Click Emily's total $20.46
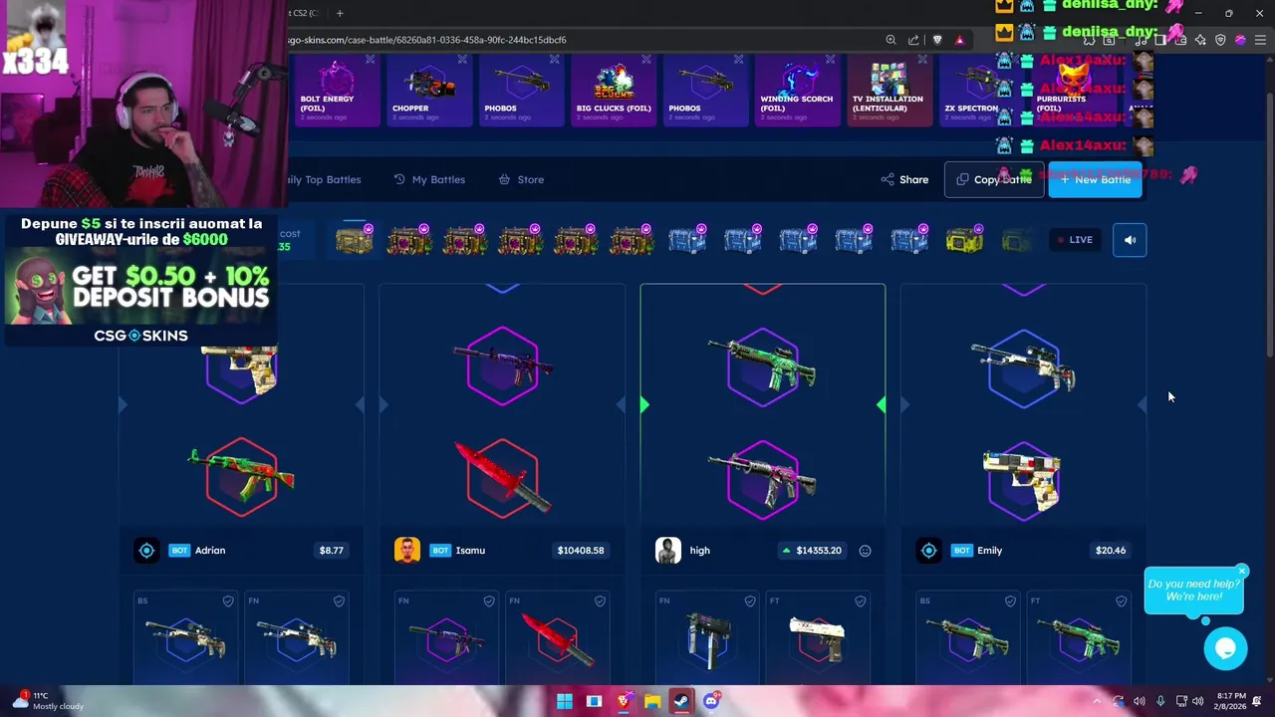 point(1111,551)
